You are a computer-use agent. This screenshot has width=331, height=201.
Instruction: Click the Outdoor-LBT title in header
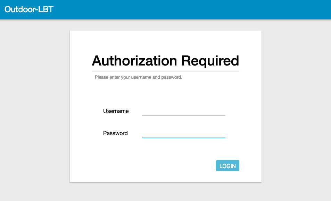pos(29,9)
